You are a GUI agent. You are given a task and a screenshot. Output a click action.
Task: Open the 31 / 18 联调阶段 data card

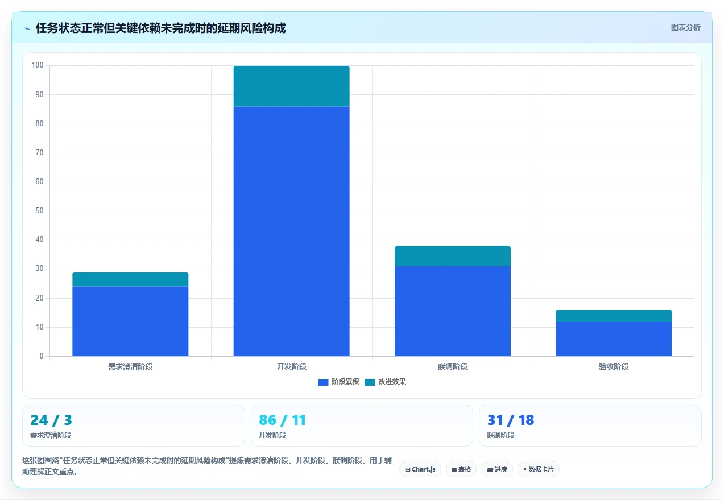590,426
